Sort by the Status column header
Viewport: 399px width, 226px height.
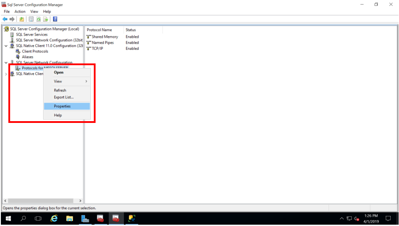point(143,30)
